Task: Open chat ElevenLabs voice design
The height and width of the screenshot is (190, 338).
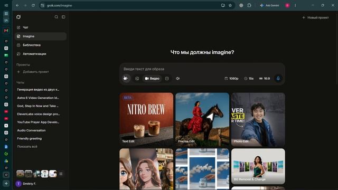Action: pos(39,114)
